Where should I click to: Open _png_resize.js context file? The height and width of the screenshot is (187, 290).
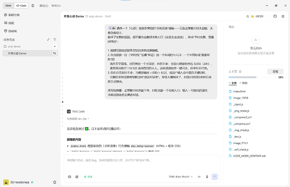(239, 111)
